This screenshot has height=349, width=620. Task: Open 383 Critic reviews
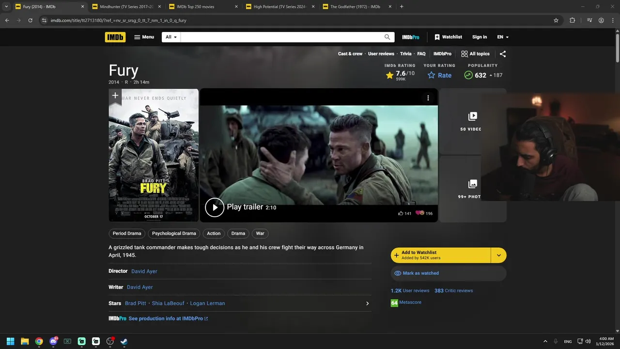[x=453, y=291]
